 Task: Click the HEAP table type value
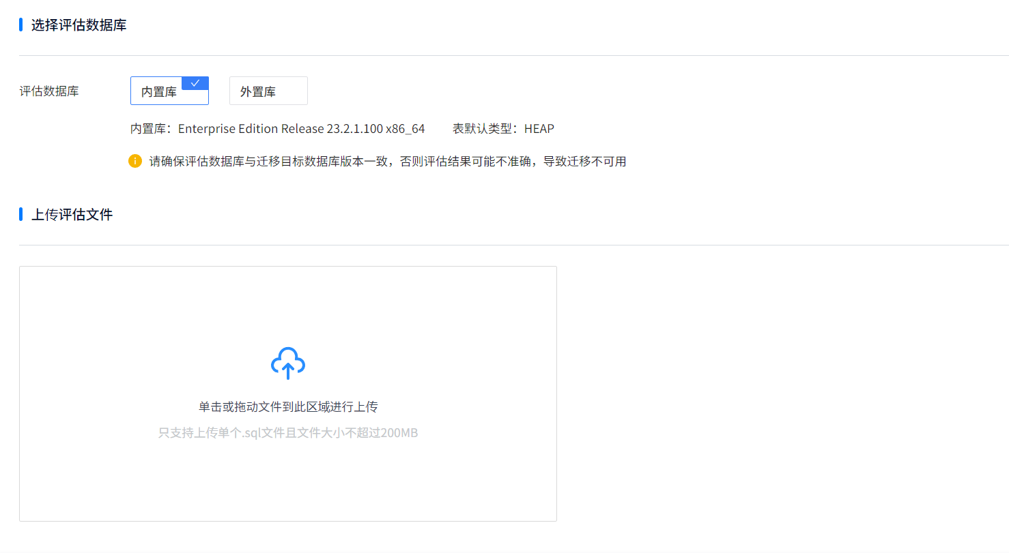click(x=539, y=129)
